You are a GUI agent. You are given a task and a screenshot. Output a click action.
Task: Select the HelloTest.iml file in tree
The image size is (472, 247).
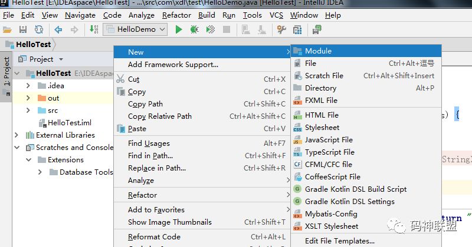70,123
